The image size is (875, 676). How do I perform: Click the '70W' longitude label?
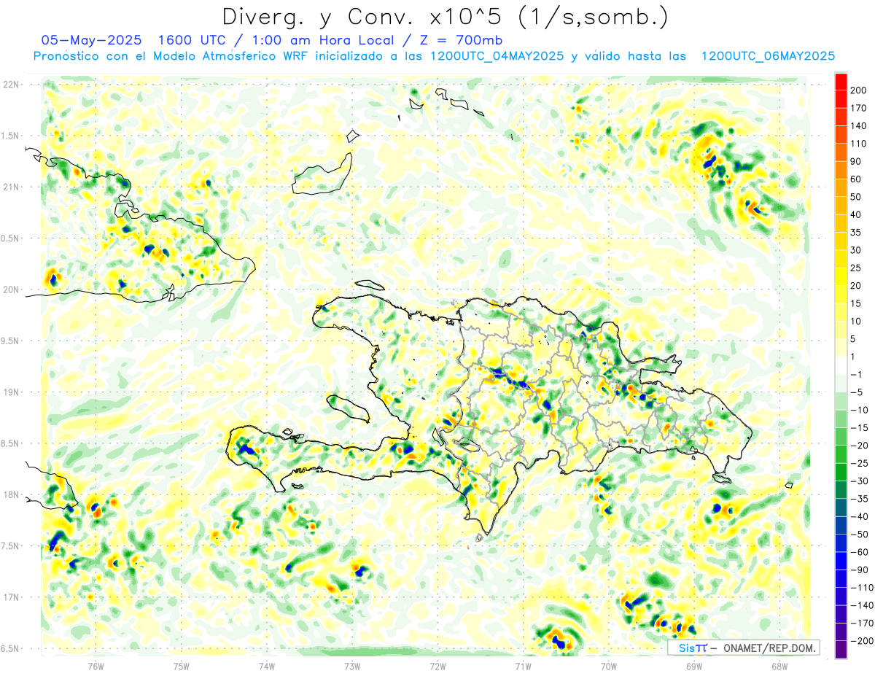click(609, 665)
